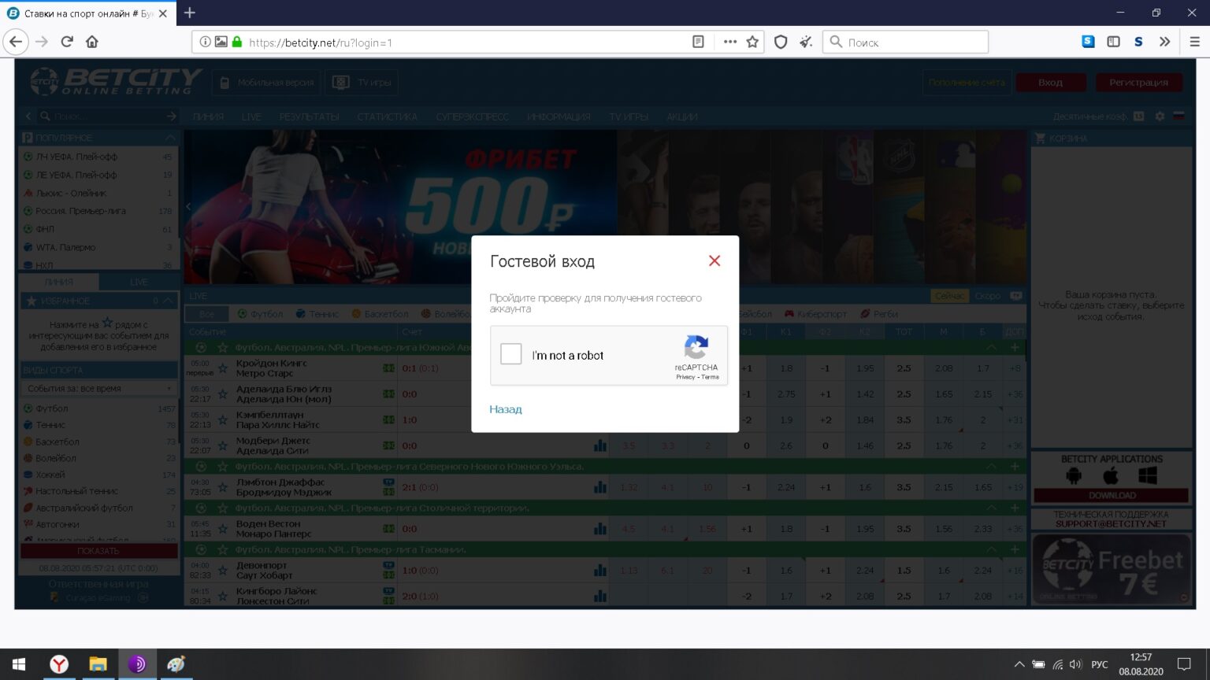
Task: Open reCAPTCHA Privacy link
Action: [685, 377]
